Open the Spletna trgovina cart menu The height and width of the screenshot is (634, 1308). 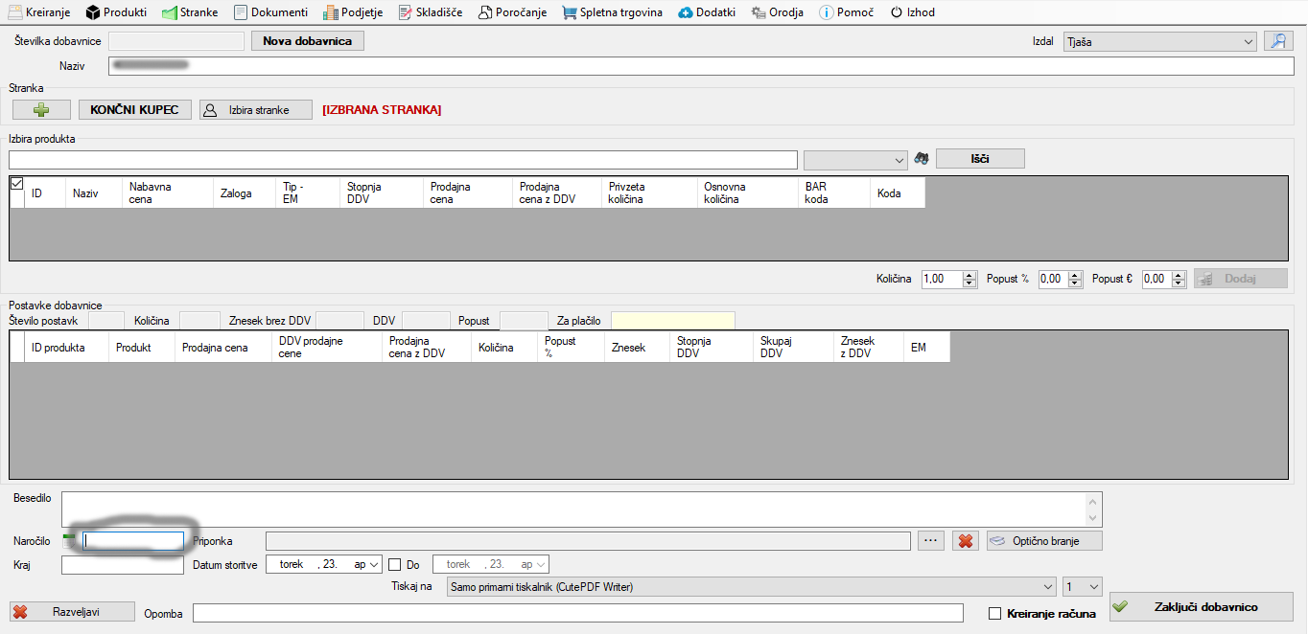coord(612,12)
